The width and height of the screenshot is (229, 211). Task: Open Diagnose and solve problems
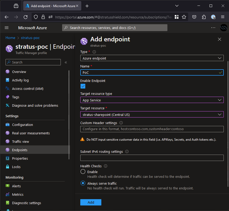(x=35, y=105)
